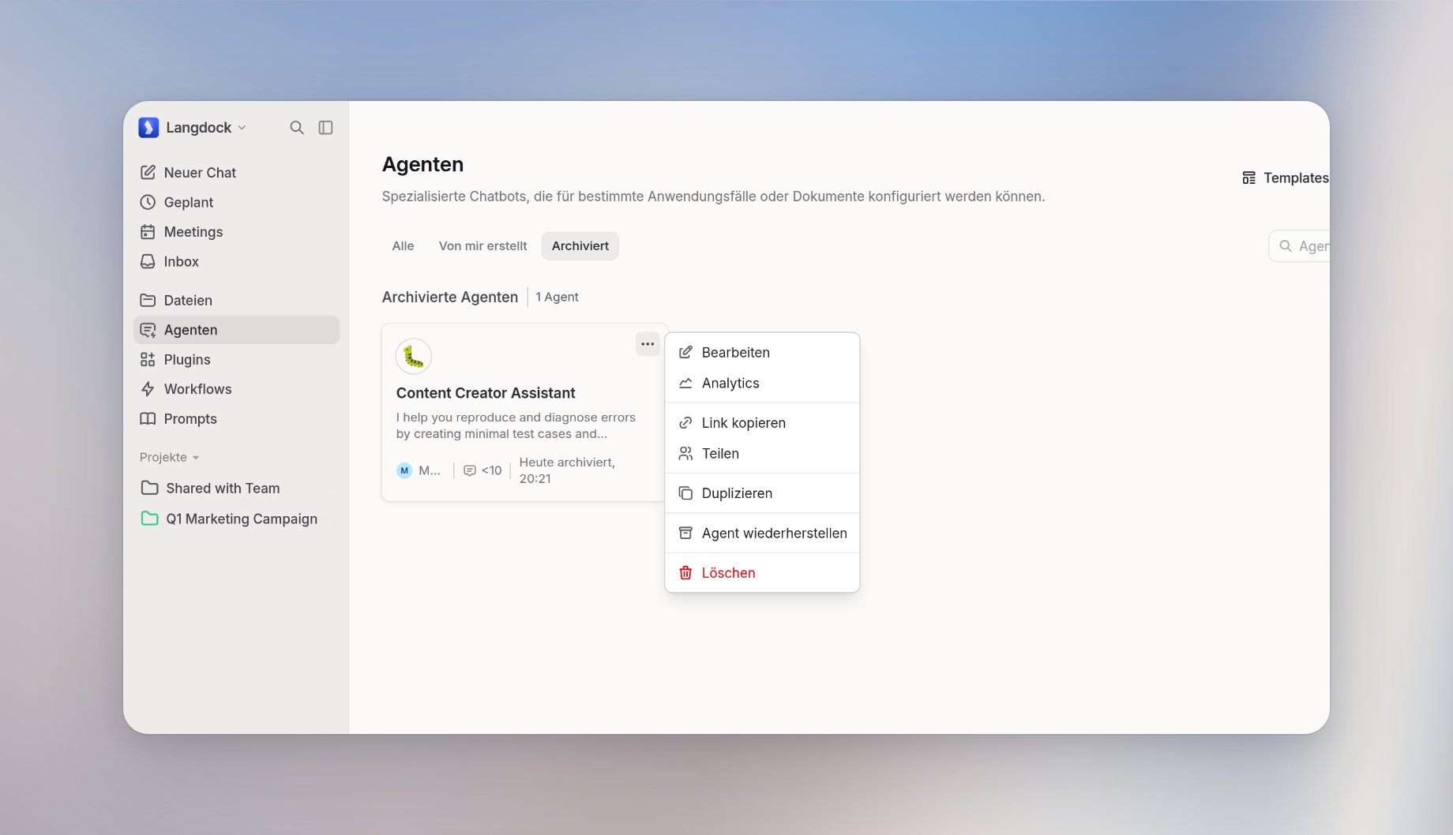Go to Meetings in the sidebar
This screenshot has width=1453, height=835.
[x=236, y=232]
